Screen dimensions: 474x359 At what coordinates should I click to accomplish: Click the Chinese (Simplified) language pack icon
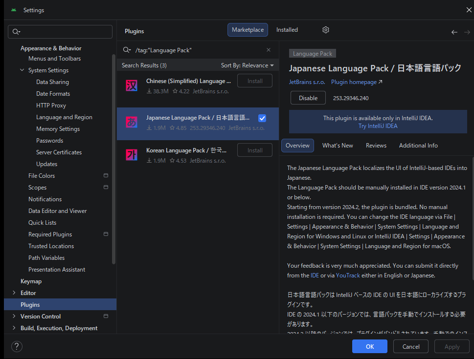click(x=132, y=86)
